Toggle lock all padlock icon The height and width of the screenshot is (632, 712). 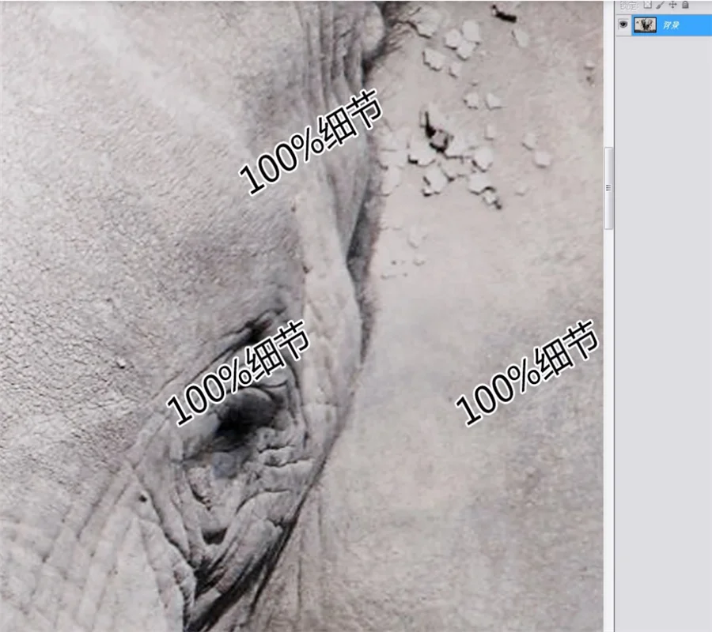click(685, 5)
